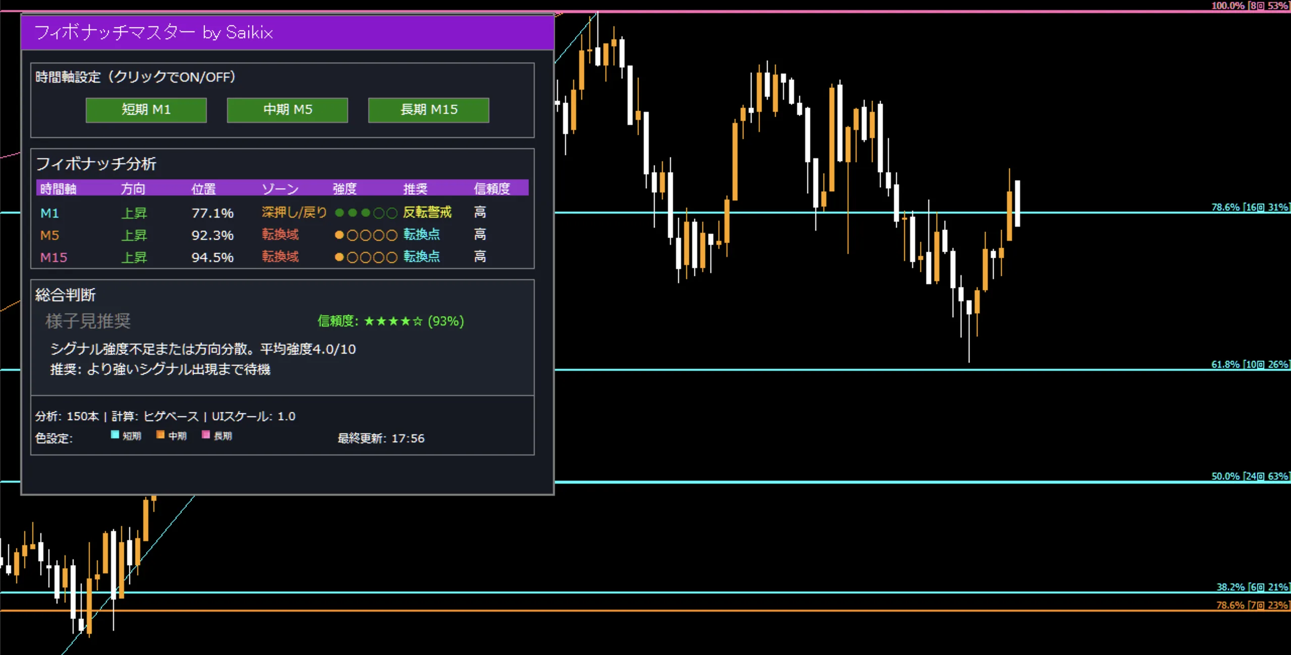Screen dimensions: 1291x655
Task: Click the 77.1% position value
Action: click(x=212, y=213)
